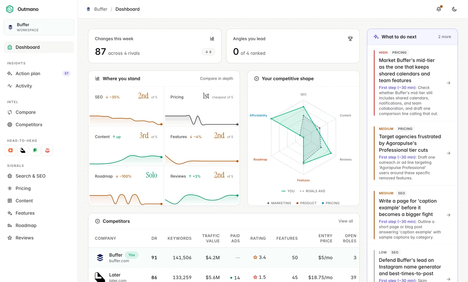The height and width of the screenshot is (282, 468).
Task: Click PRICING legend dot
Action: coord(323,203)
